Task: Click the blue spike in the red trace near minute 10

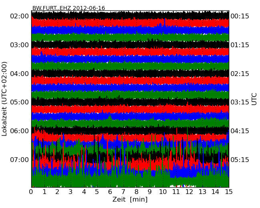Action: tap(165, 22)
